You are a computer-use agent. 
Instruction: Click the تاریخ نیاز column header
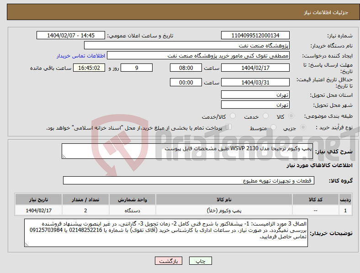pyautogui.click(x=38, y=199)
